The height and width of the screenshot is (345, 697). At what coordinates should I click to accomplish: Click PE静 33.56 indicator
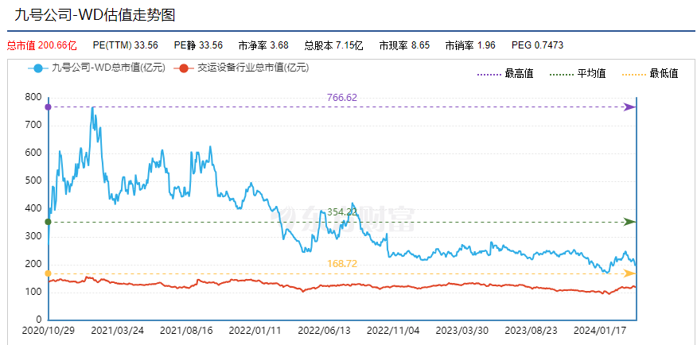(x=198, y=45)
